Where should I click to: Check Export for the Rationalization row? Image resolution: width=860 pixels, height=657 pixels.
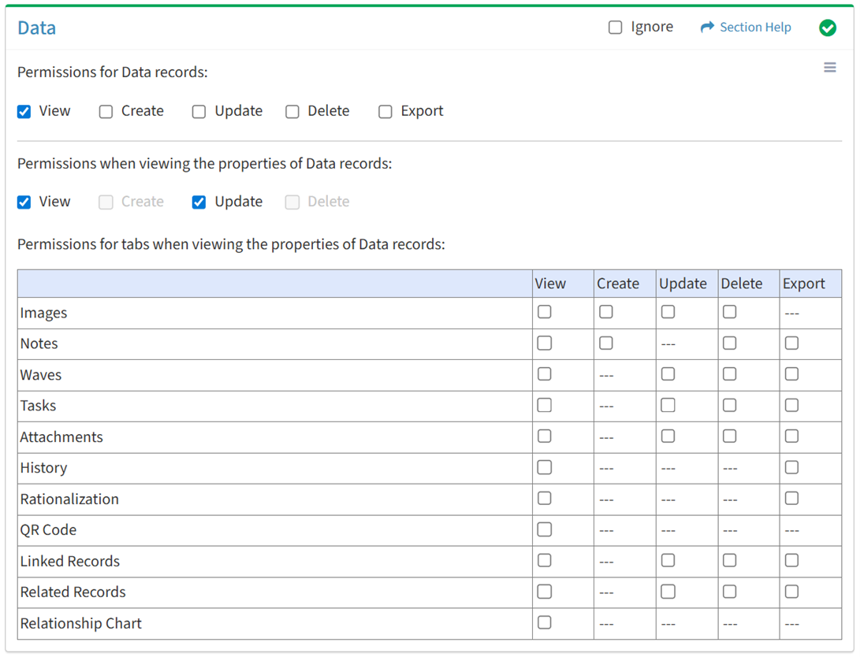(x=791, y=499)
